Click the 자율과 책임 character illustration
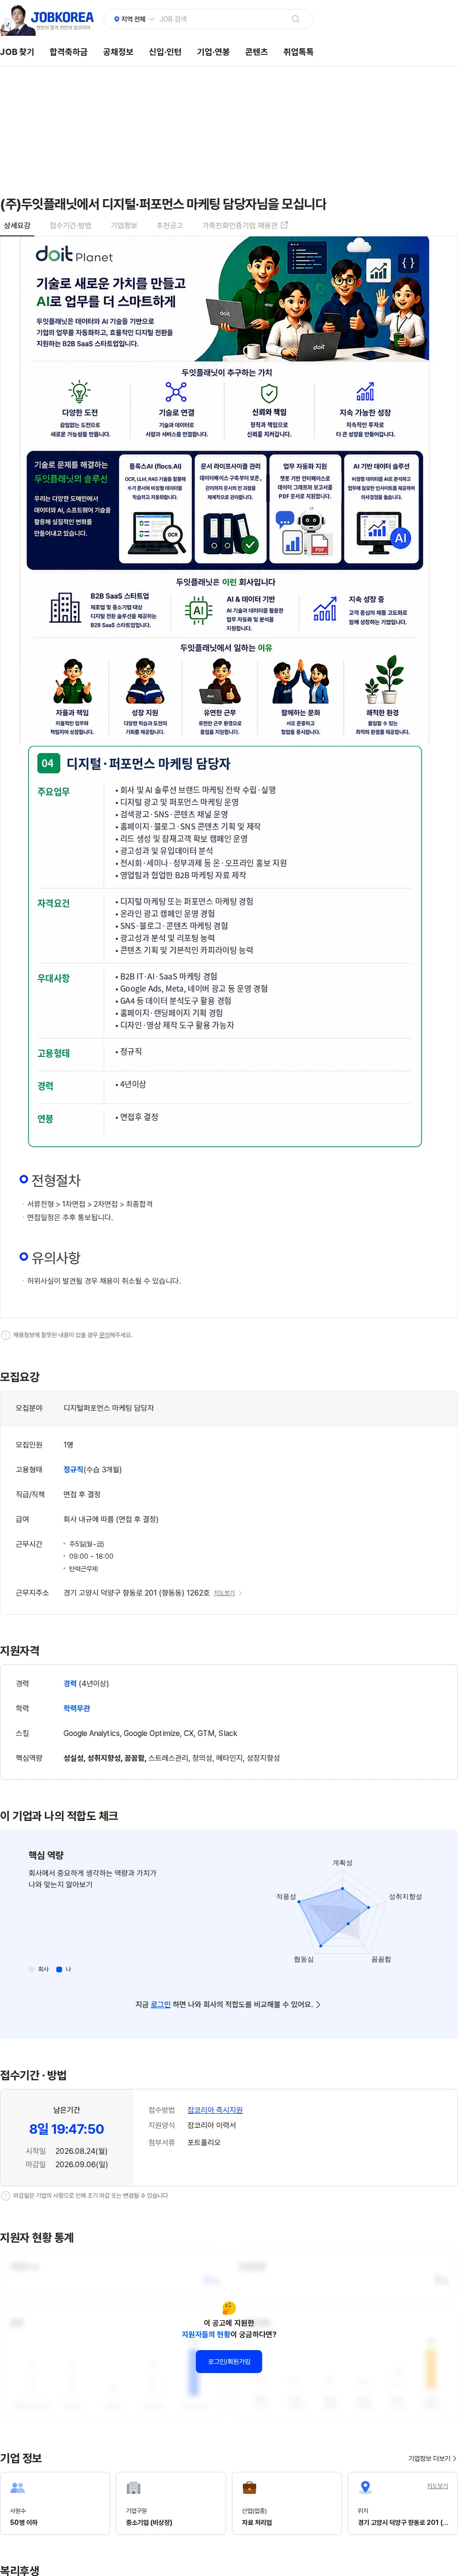 point(72,682)
